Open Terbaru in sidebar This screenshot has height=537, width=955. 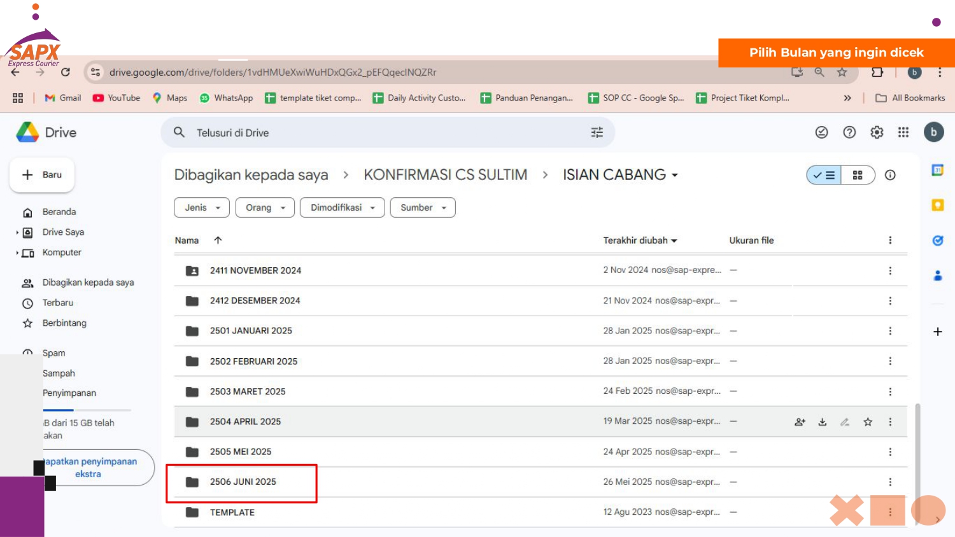pos(58,303)
